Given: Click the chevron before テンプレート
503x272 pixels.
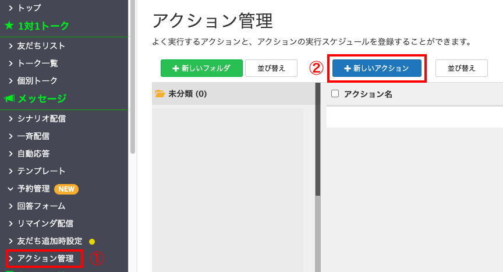Looking at the screenshot, I should point(10,171).
